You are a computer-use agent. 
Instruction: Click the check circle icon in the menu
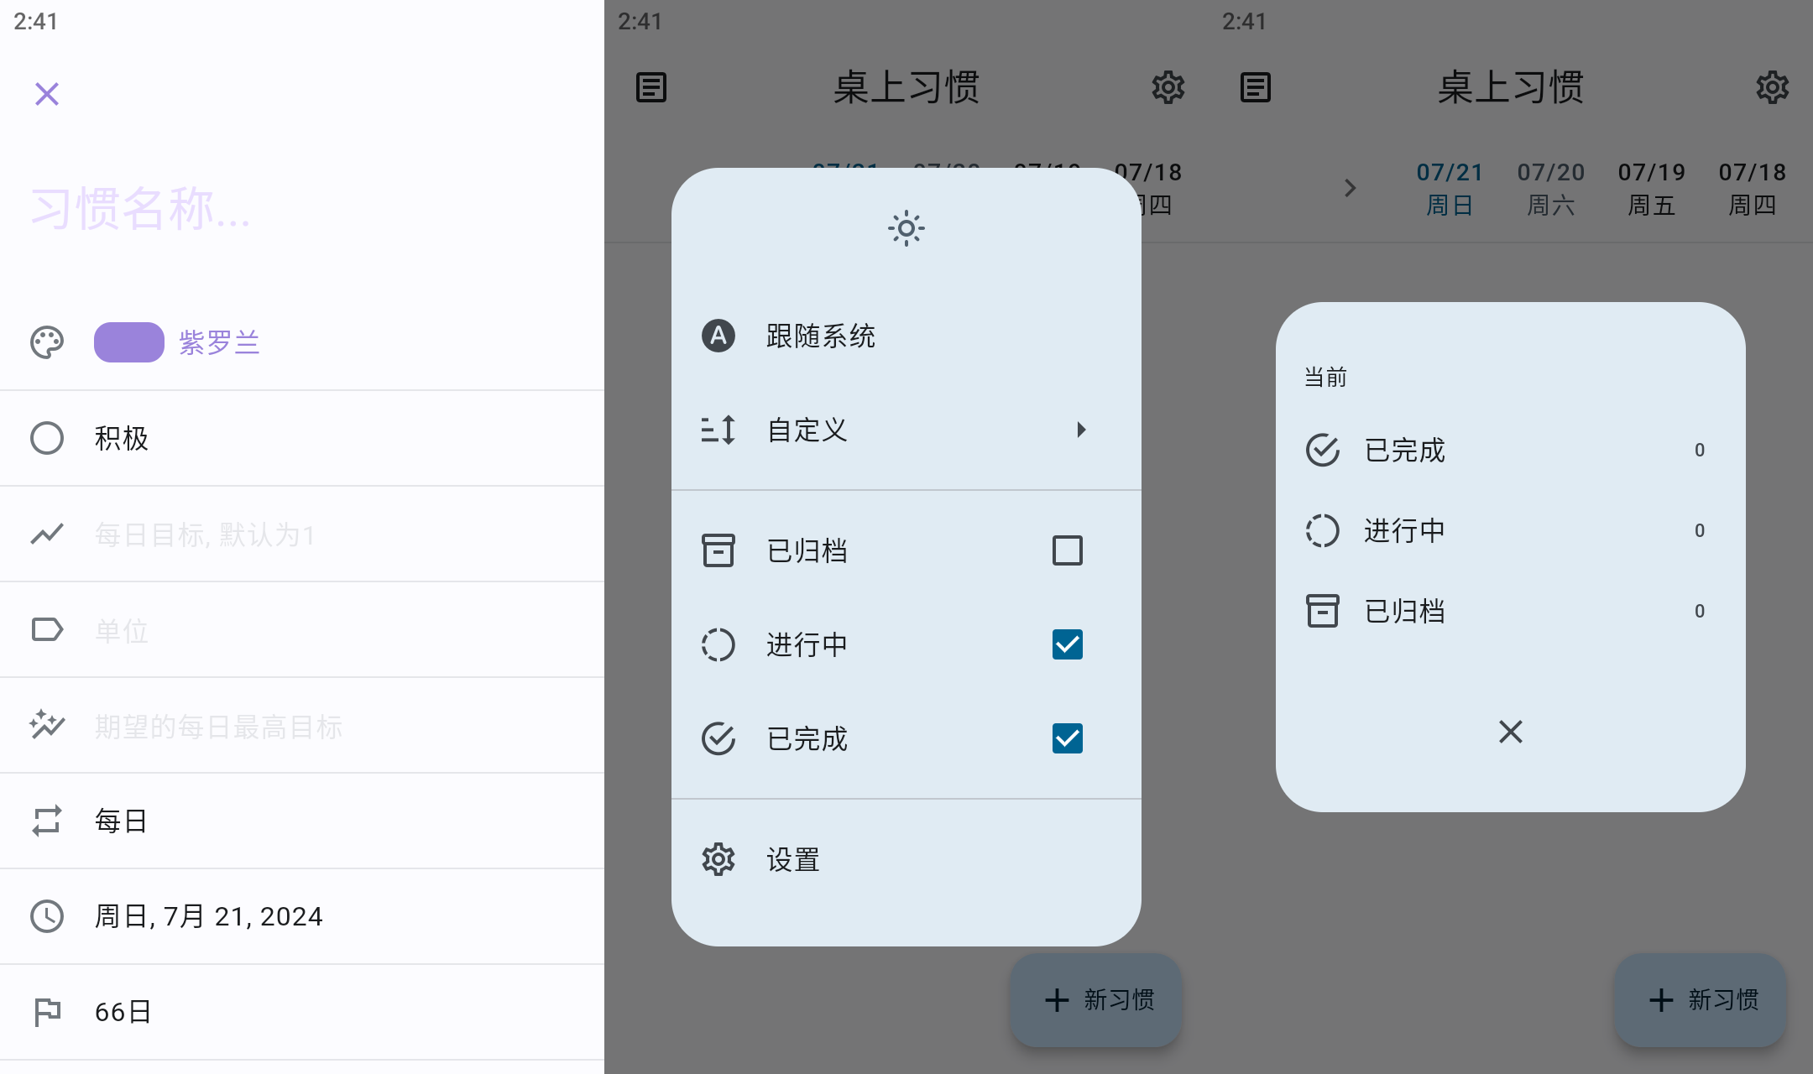click(718, 738)
